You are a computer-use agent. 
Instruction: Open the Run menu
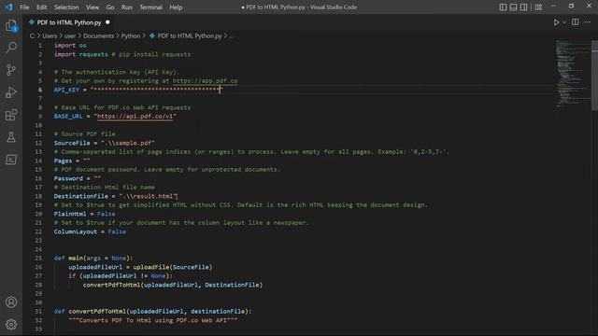(x=127, y=7)
